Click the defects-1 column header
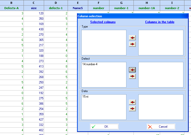 coord(56,8)
